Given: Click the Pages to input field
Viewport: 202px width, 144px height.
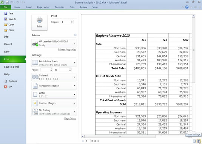Looking at the screenshot, I should pyautogui.click(x=64, y=70).
